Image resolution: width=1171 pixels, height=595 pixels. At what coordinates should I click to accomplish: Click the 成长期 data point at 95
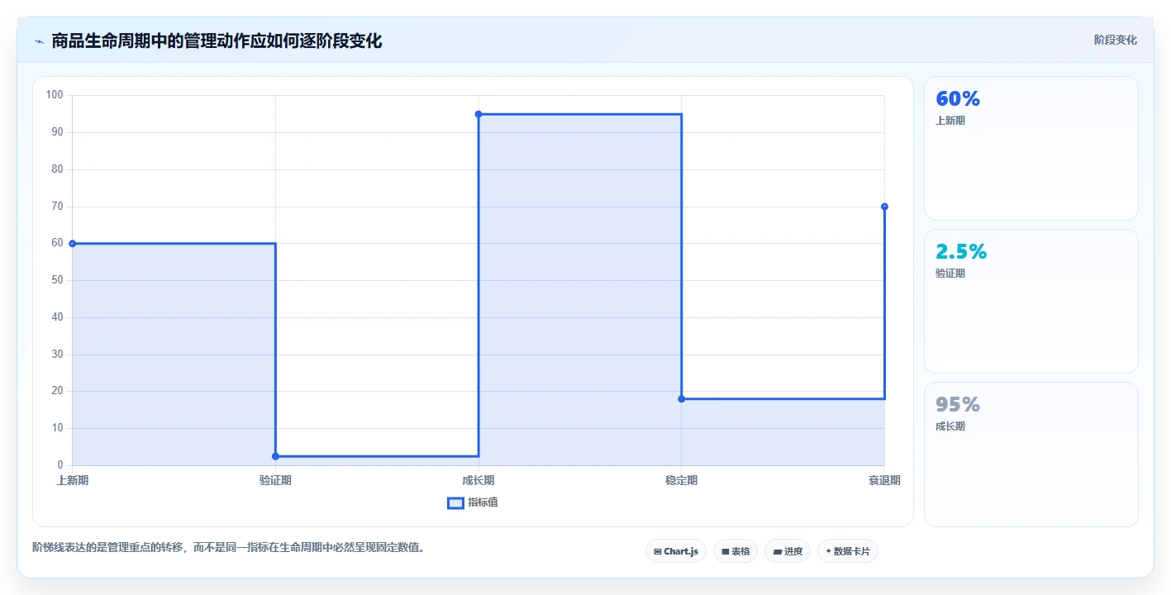(x=478, y=114)
